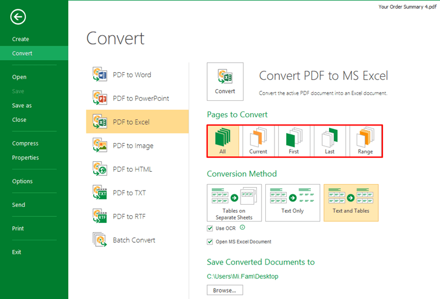Choose the PDF to HTML icon

[100, 169]
